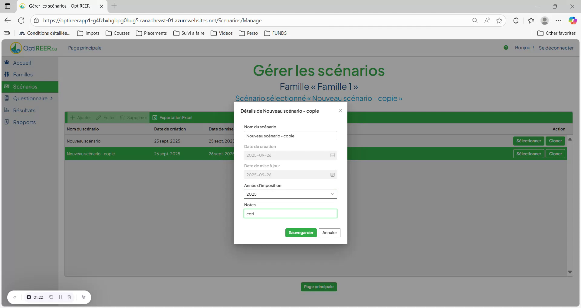The height and width of the screenshot is (308, 581).
Task: Expand the Questionnaire section chevron
Action: pyautogui.click(x=52, y=98)
